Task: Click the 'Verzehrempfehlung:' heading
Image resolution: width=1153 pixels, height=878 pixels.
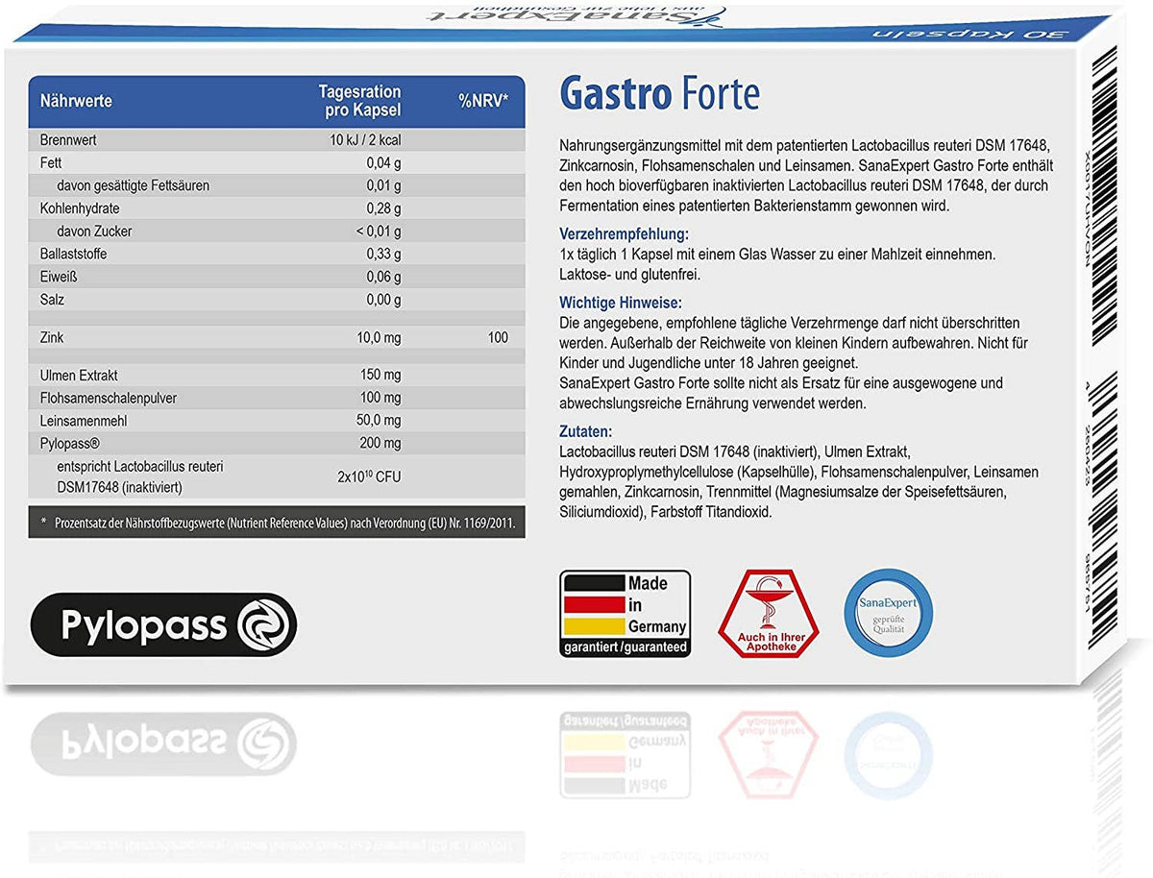Action: click(625, 234)
